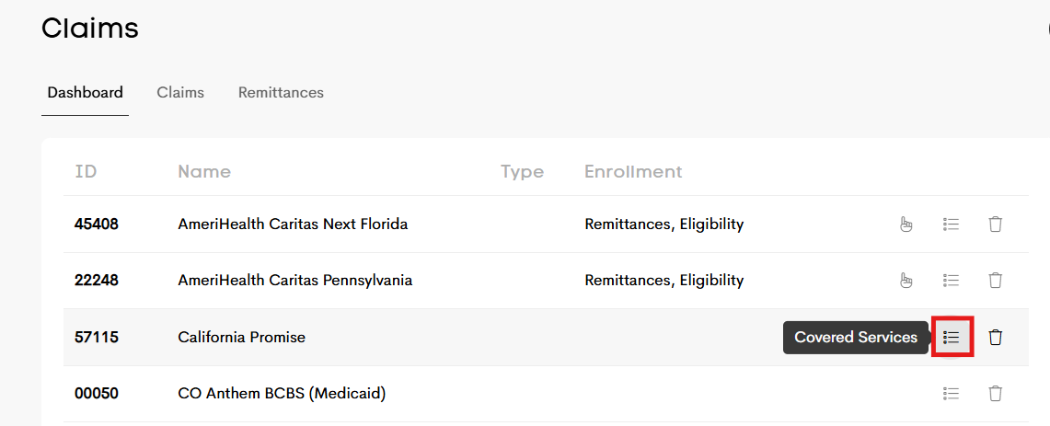Open Covered Services list for payer 45408
This screenshot has height=426, width=1050.
[952, 224]
